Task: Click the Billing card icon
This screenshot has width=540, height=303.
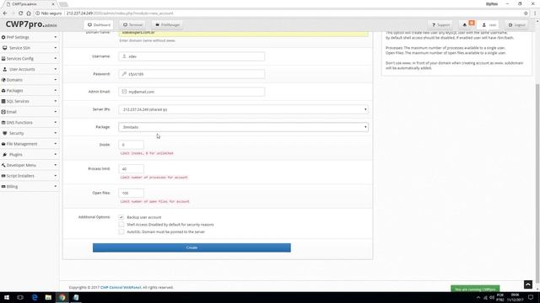Action: (x=3, y=187)
